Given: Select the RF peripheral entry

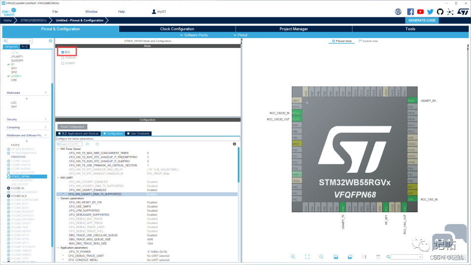Looking at the screenshot, I should (x=13, y=65).
